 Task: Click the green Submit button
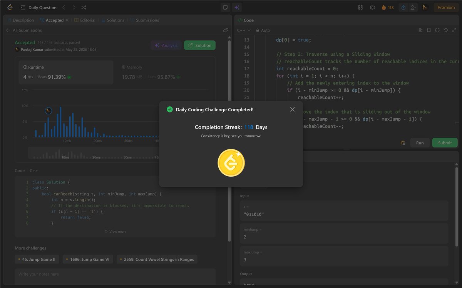click(445, 143)
